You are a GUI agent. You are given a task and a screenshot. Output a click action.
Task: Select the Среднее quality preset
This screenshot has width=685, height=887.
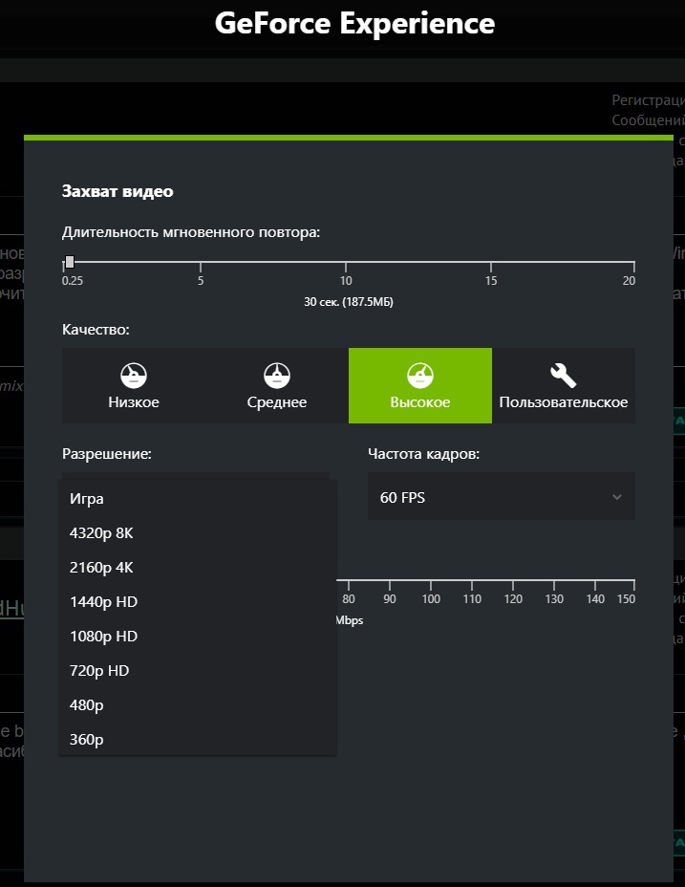(x=277, y=385)
